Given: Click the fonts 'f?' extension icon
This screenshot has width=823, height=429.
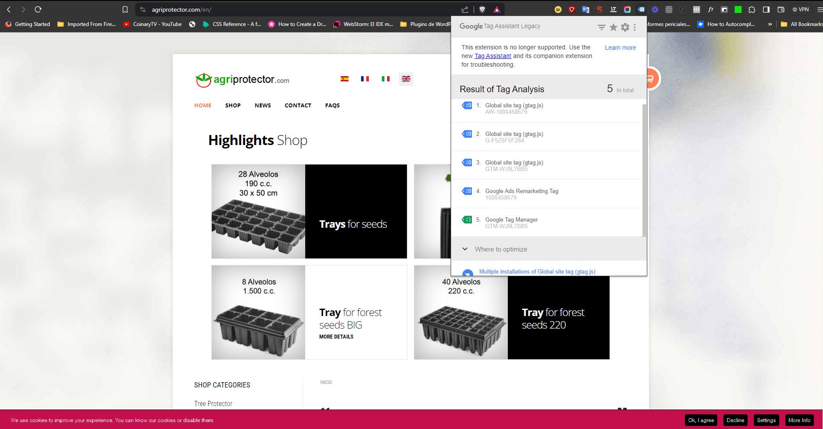Looking at the screenshot, I should click(x=710, y=10).
